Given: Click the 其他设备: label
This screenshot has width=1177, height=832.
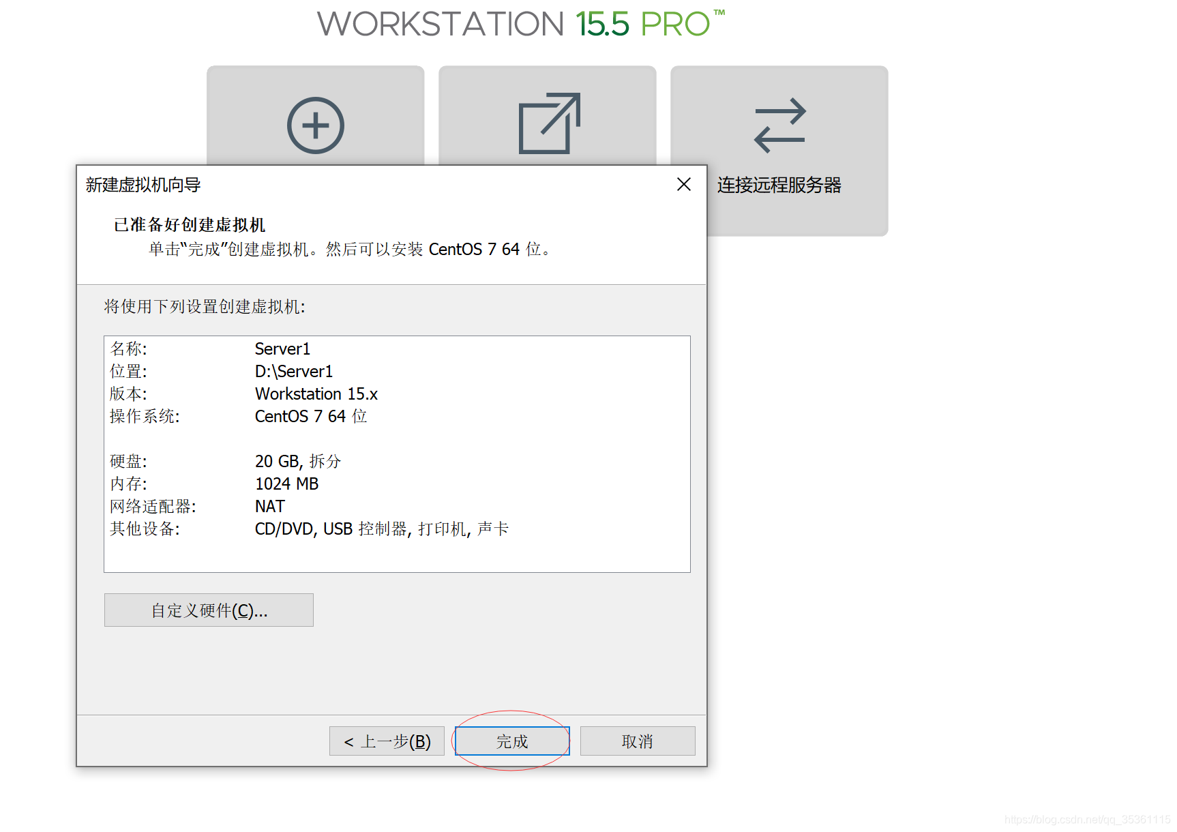Looking at the screenshot, I should (145, 529).
